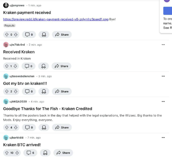This screenshot has width=172, height=160.
Task: Downvote 'Goodbye Thanks for The Fish' post
Action: (16, 128)
